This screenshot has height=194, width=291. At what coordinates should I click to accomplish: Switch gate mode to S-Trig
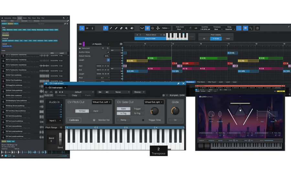pyautogui.click(x=137, y=113)
